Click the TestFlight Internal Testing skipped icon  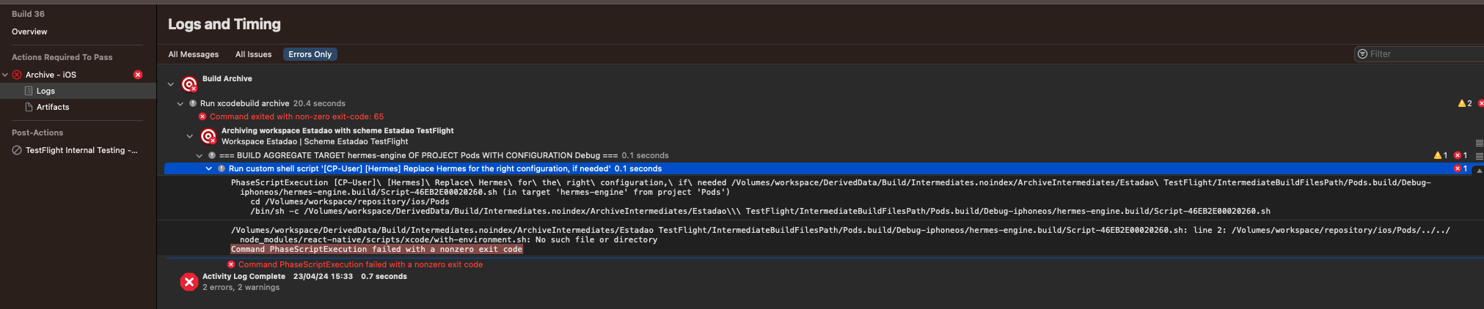[17, 150]
